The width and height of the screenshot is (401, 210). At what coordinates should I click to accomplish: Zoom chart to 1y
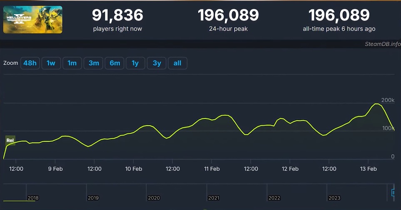pyautogui.click(x=135, y=63)
